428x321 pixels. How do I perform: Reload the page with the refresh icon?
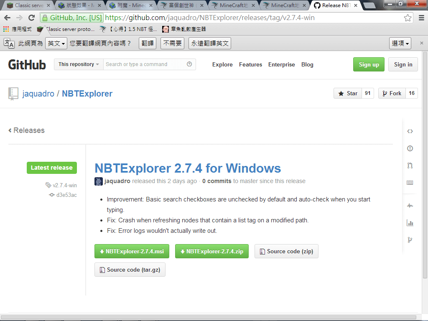click(32, 18)
